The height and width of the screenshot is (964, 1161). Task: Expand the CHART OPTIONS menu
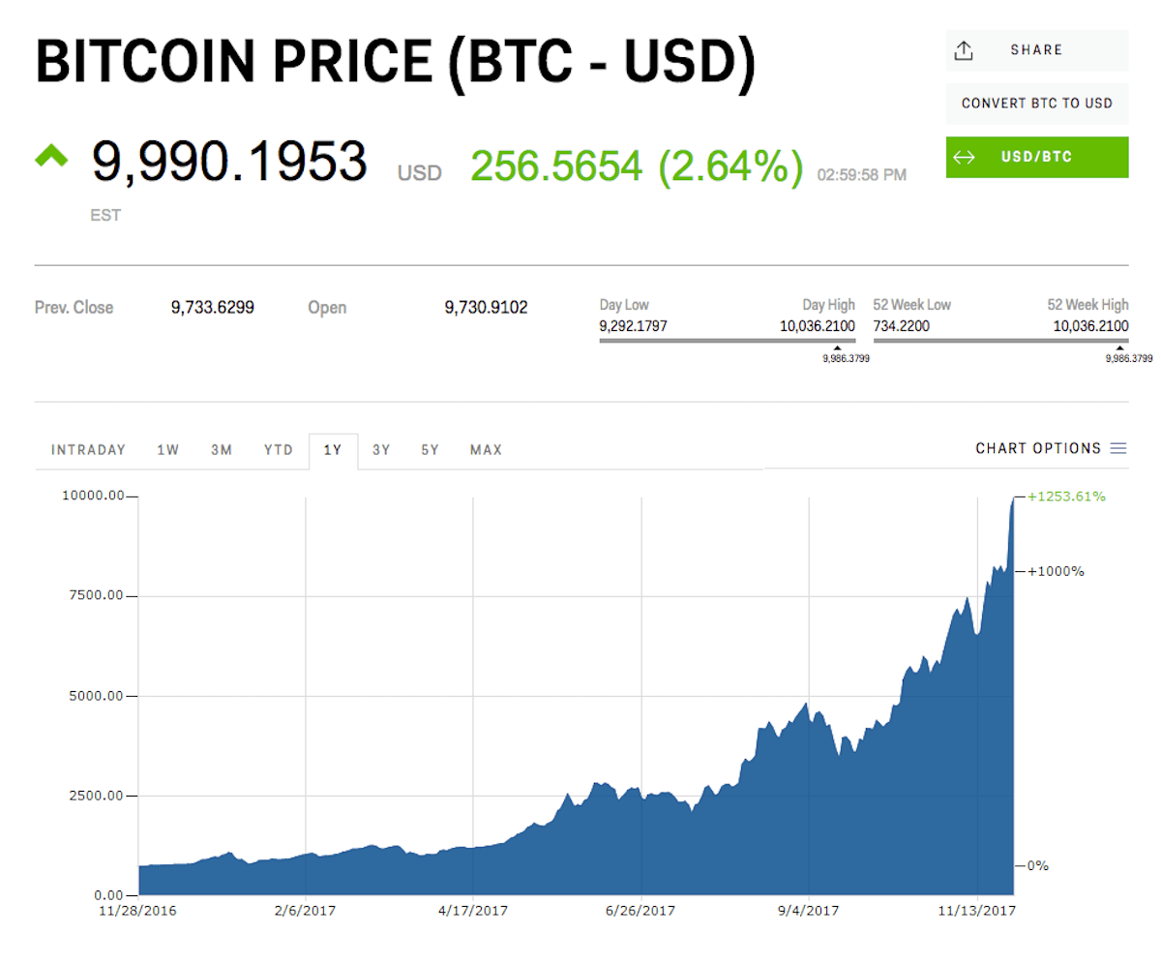(1052, 449)
